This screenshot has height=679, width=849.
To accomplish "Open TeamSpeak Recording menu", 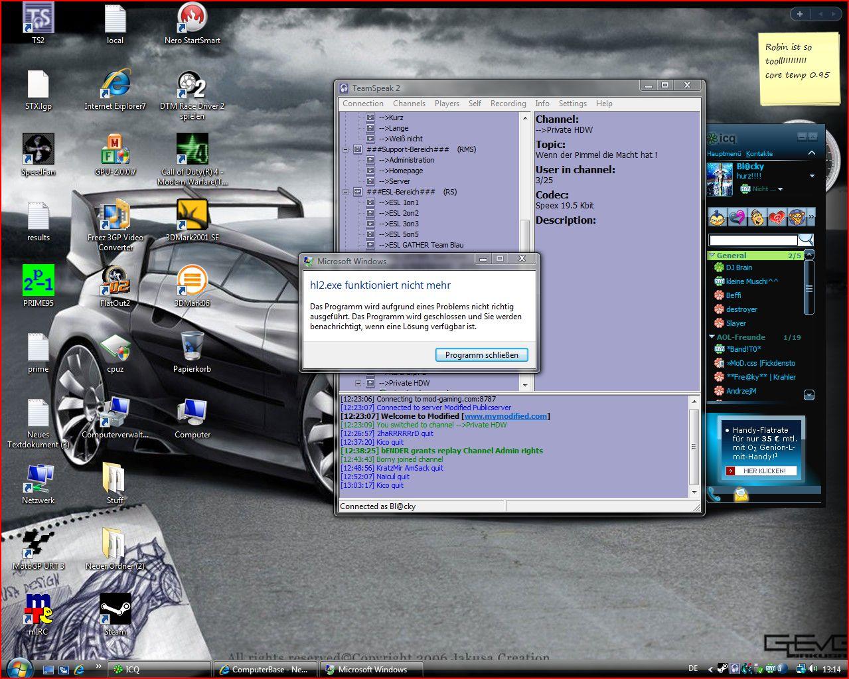I will tap(508, 104).
